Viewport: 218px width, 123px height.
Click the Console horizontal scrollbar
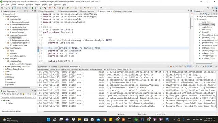[x=75, y=112]
